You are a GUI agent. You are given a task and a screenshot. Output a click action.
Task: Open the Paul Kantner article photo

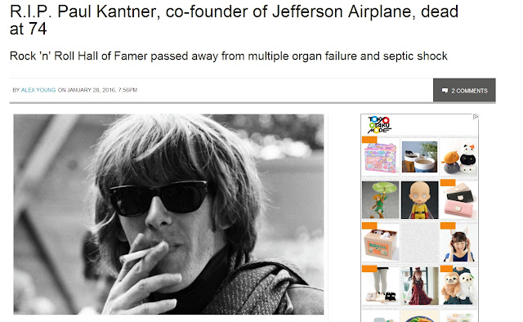click(x=168, y=214)
